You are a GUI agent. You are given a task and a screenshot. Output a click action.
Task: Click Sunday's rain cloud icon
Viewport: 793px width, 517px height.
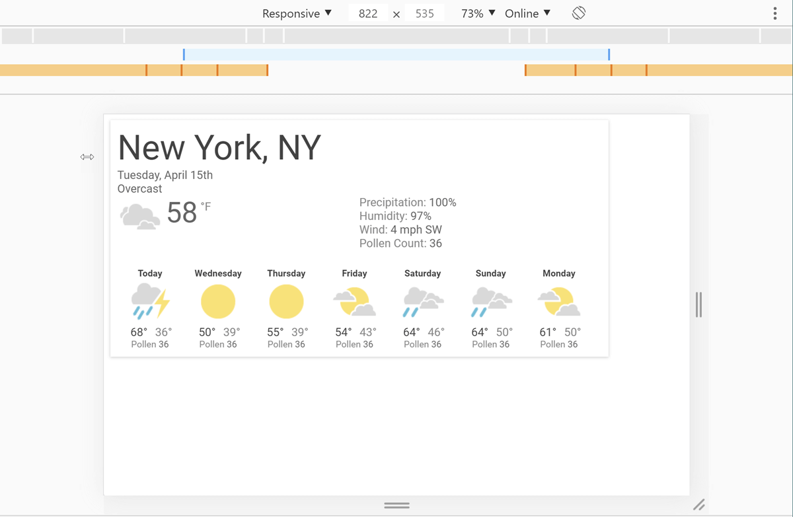pyautogui.click(x=491, y=302)
